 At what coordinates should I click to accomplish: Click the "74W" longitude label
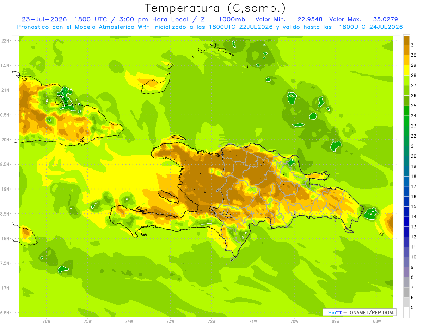coord(129,321)
